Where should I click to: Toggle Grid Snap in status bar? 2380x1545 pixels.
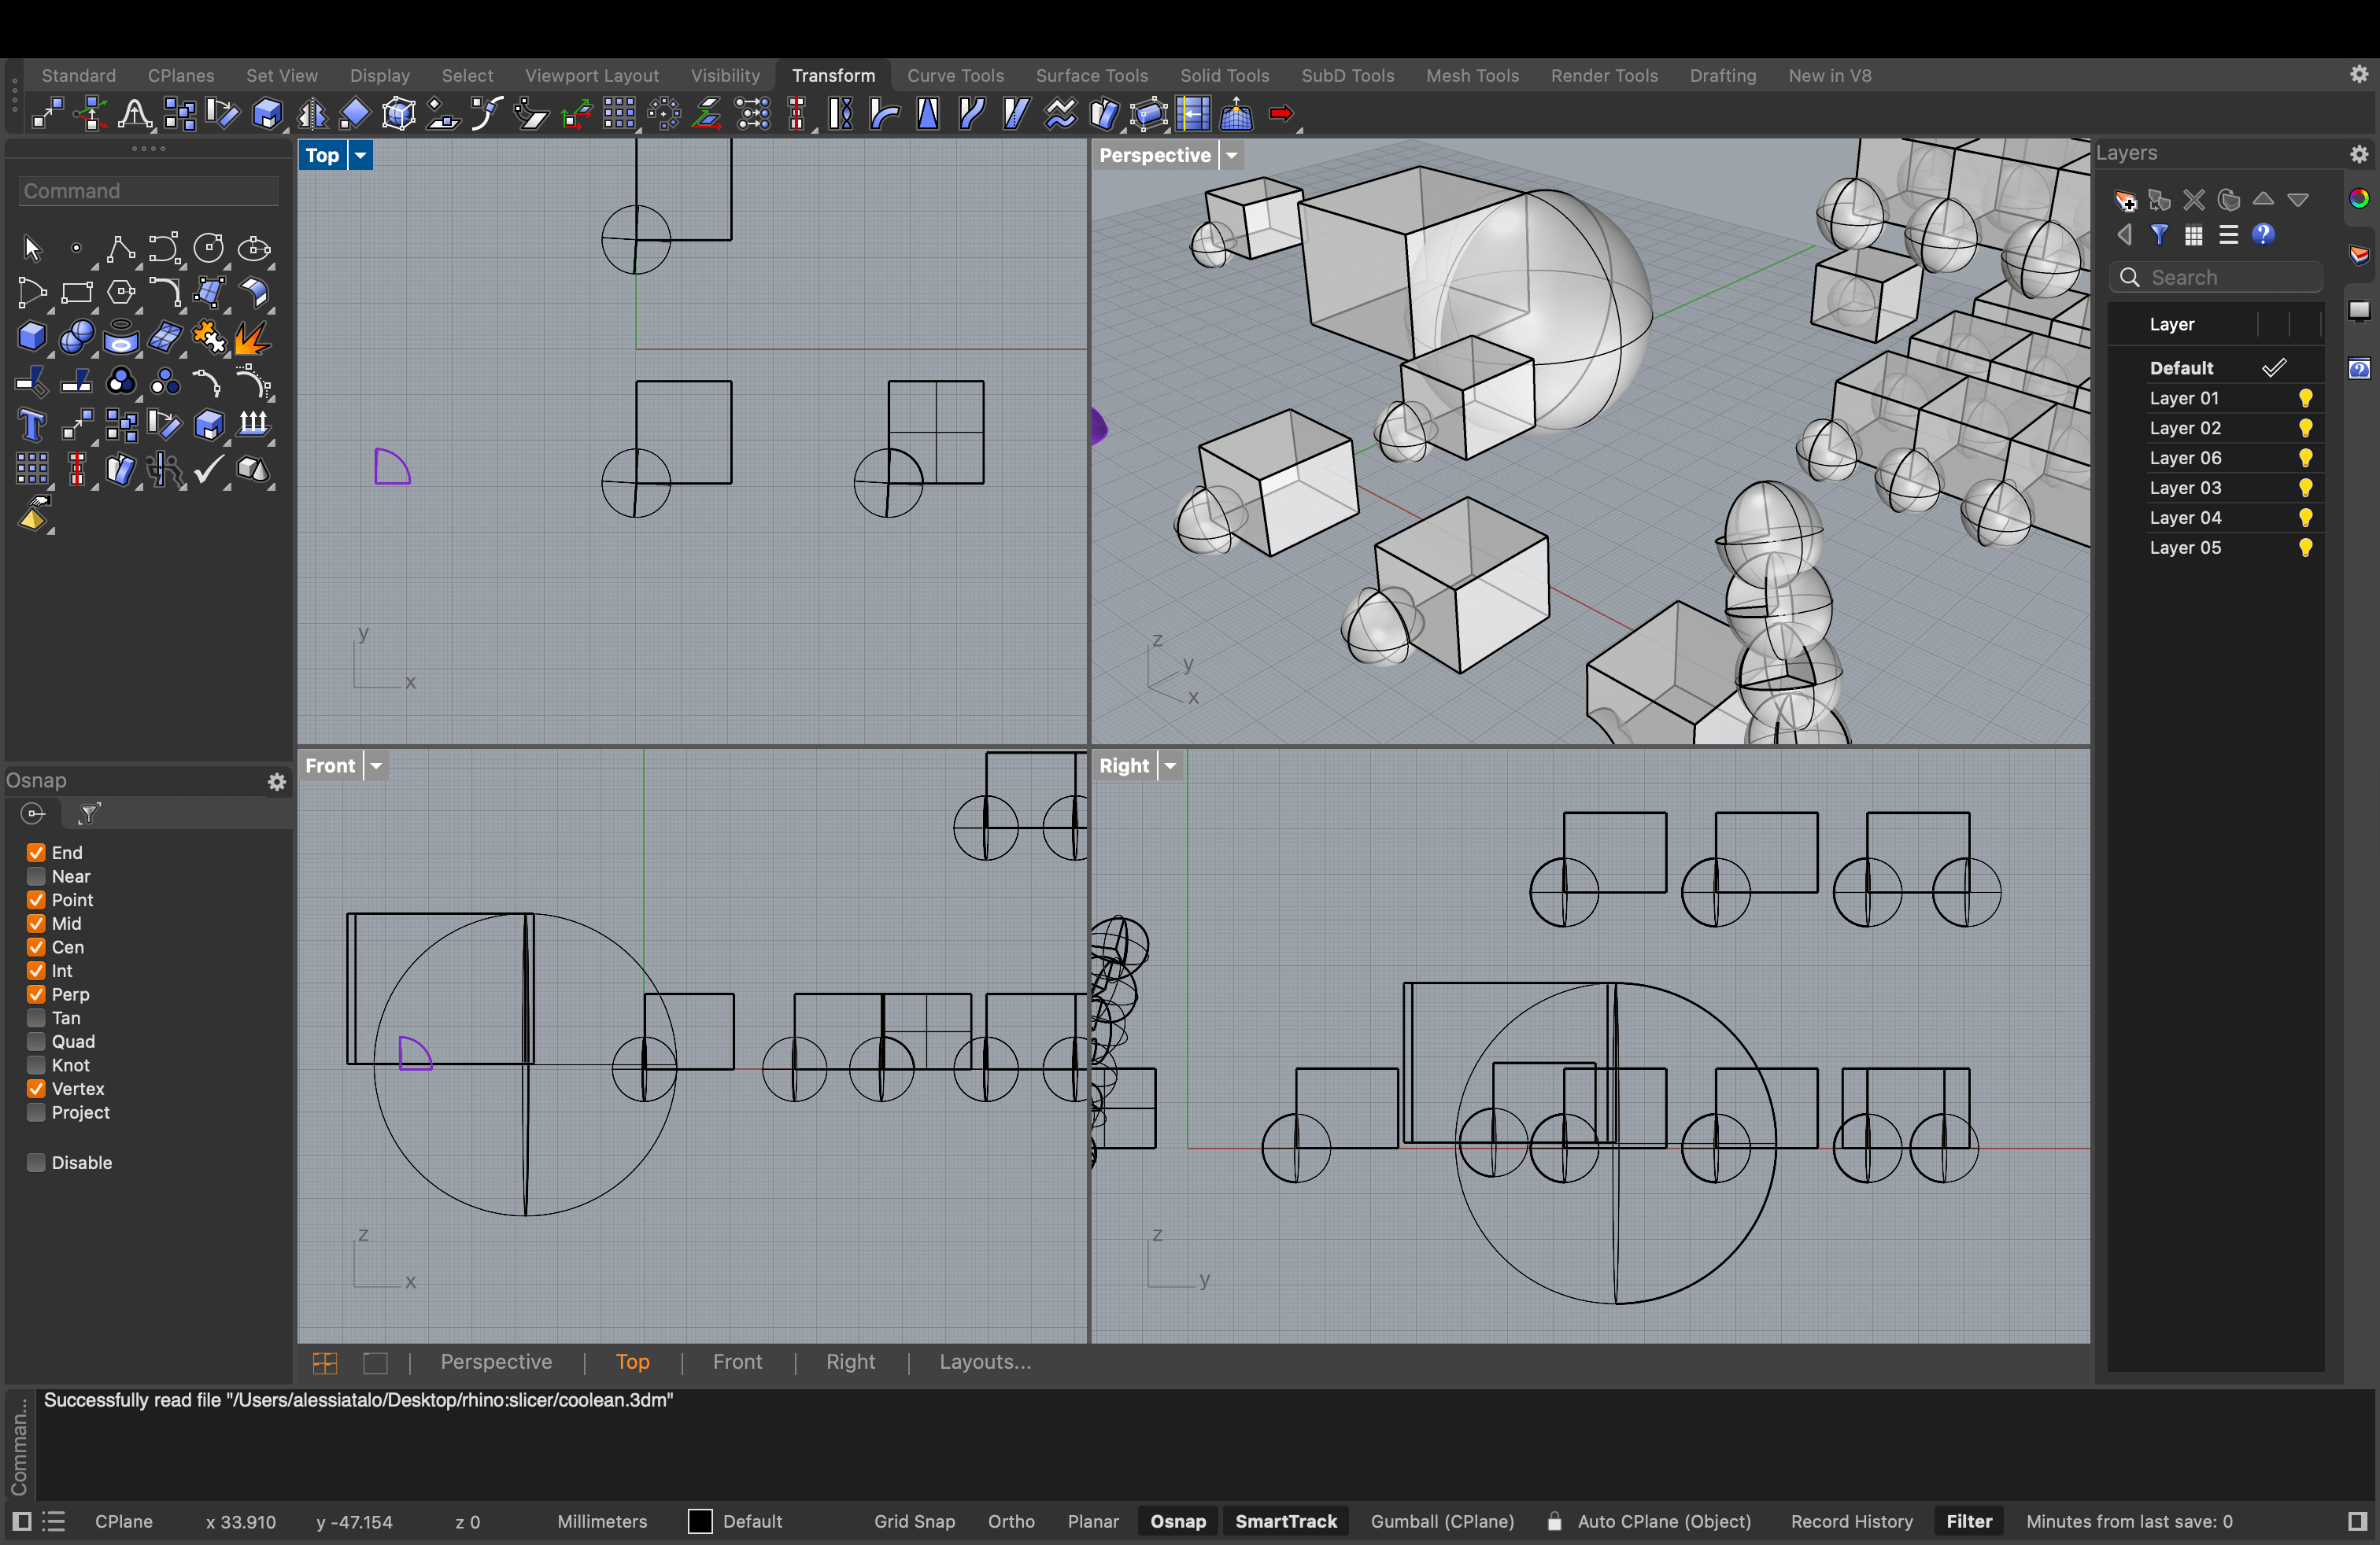click(x=914, y=1521)
